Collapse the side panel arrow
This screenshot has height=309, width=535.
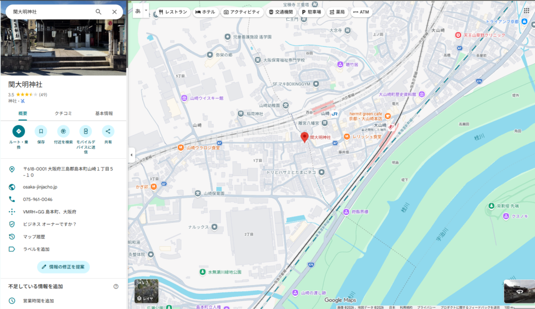[x=131, y=155]
